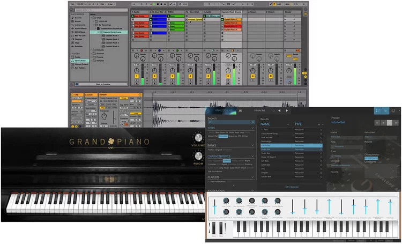Toggle track 3 activator button
This screenshot has height=244, width=402.
point(172,76)
